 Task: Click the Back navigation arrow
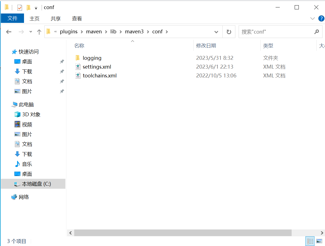(9, 32)
